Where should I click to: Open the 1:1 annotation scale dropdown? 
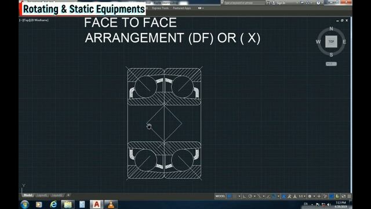pos(302,196)
